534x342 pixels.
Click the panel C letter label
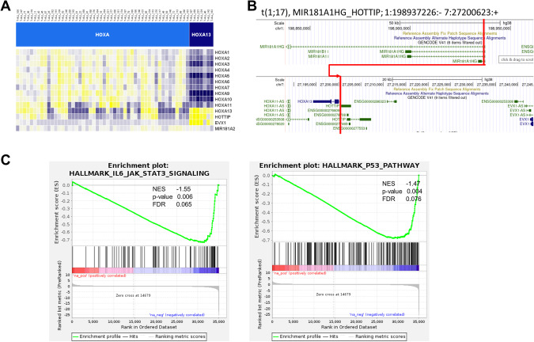pos(6,160)
